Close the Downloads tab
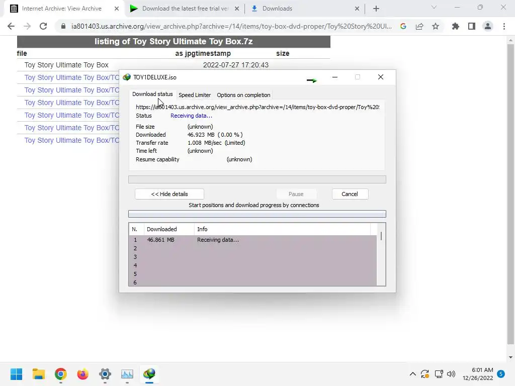515x386 pixels. click(x=357, y=9)
